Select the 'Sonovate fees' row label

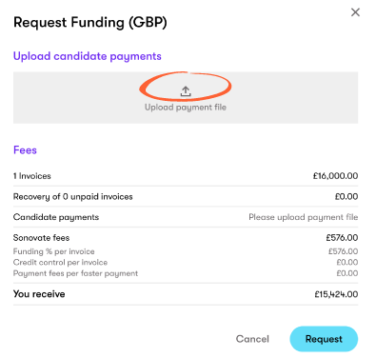[41, 238]
